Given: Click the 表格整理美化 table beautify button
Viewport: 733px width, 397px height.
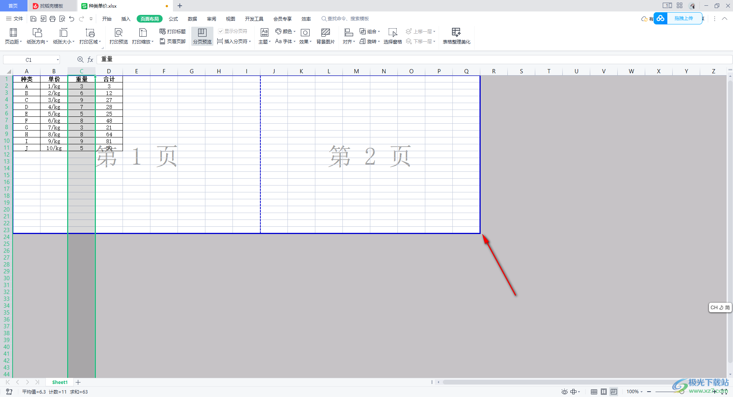Looking at the screenshot, I should (x=457, y=36).
